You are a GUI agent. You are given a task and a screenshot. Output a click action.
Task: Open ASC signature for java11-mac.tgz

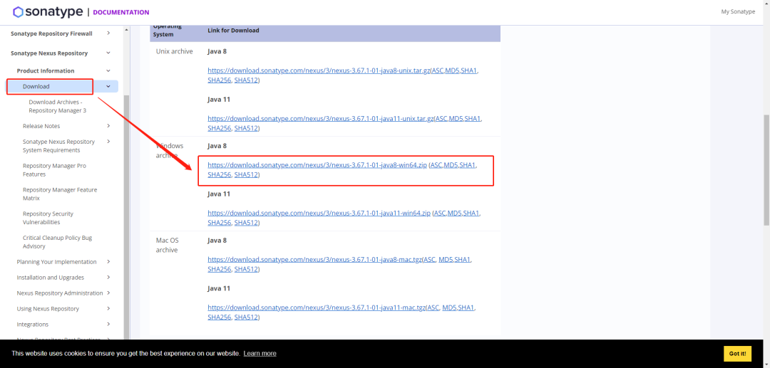[x=433, y=307]
